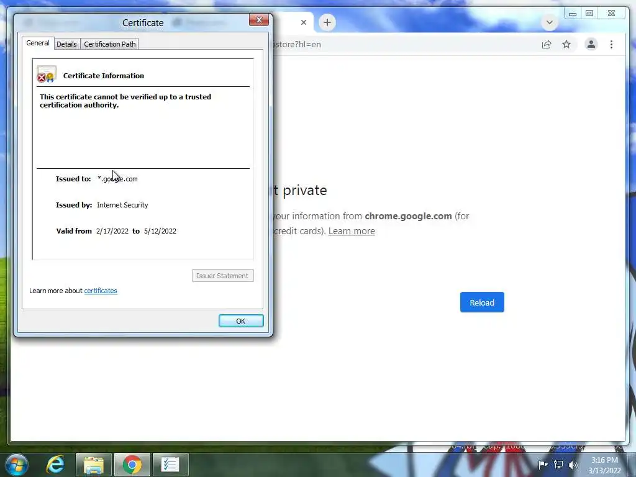This screenshot has width=636, height=477.
Task: Open the Windows Start menu
Action: tap(16, 465)
